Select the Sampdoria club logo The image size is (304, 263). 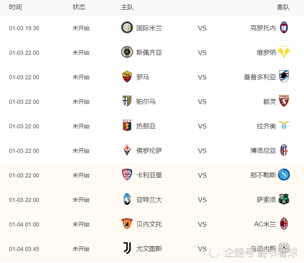coord(284,76)
